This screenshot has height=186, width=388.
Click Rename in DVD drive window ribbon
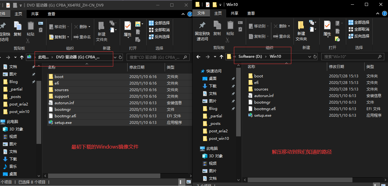[x=82, y=37]
